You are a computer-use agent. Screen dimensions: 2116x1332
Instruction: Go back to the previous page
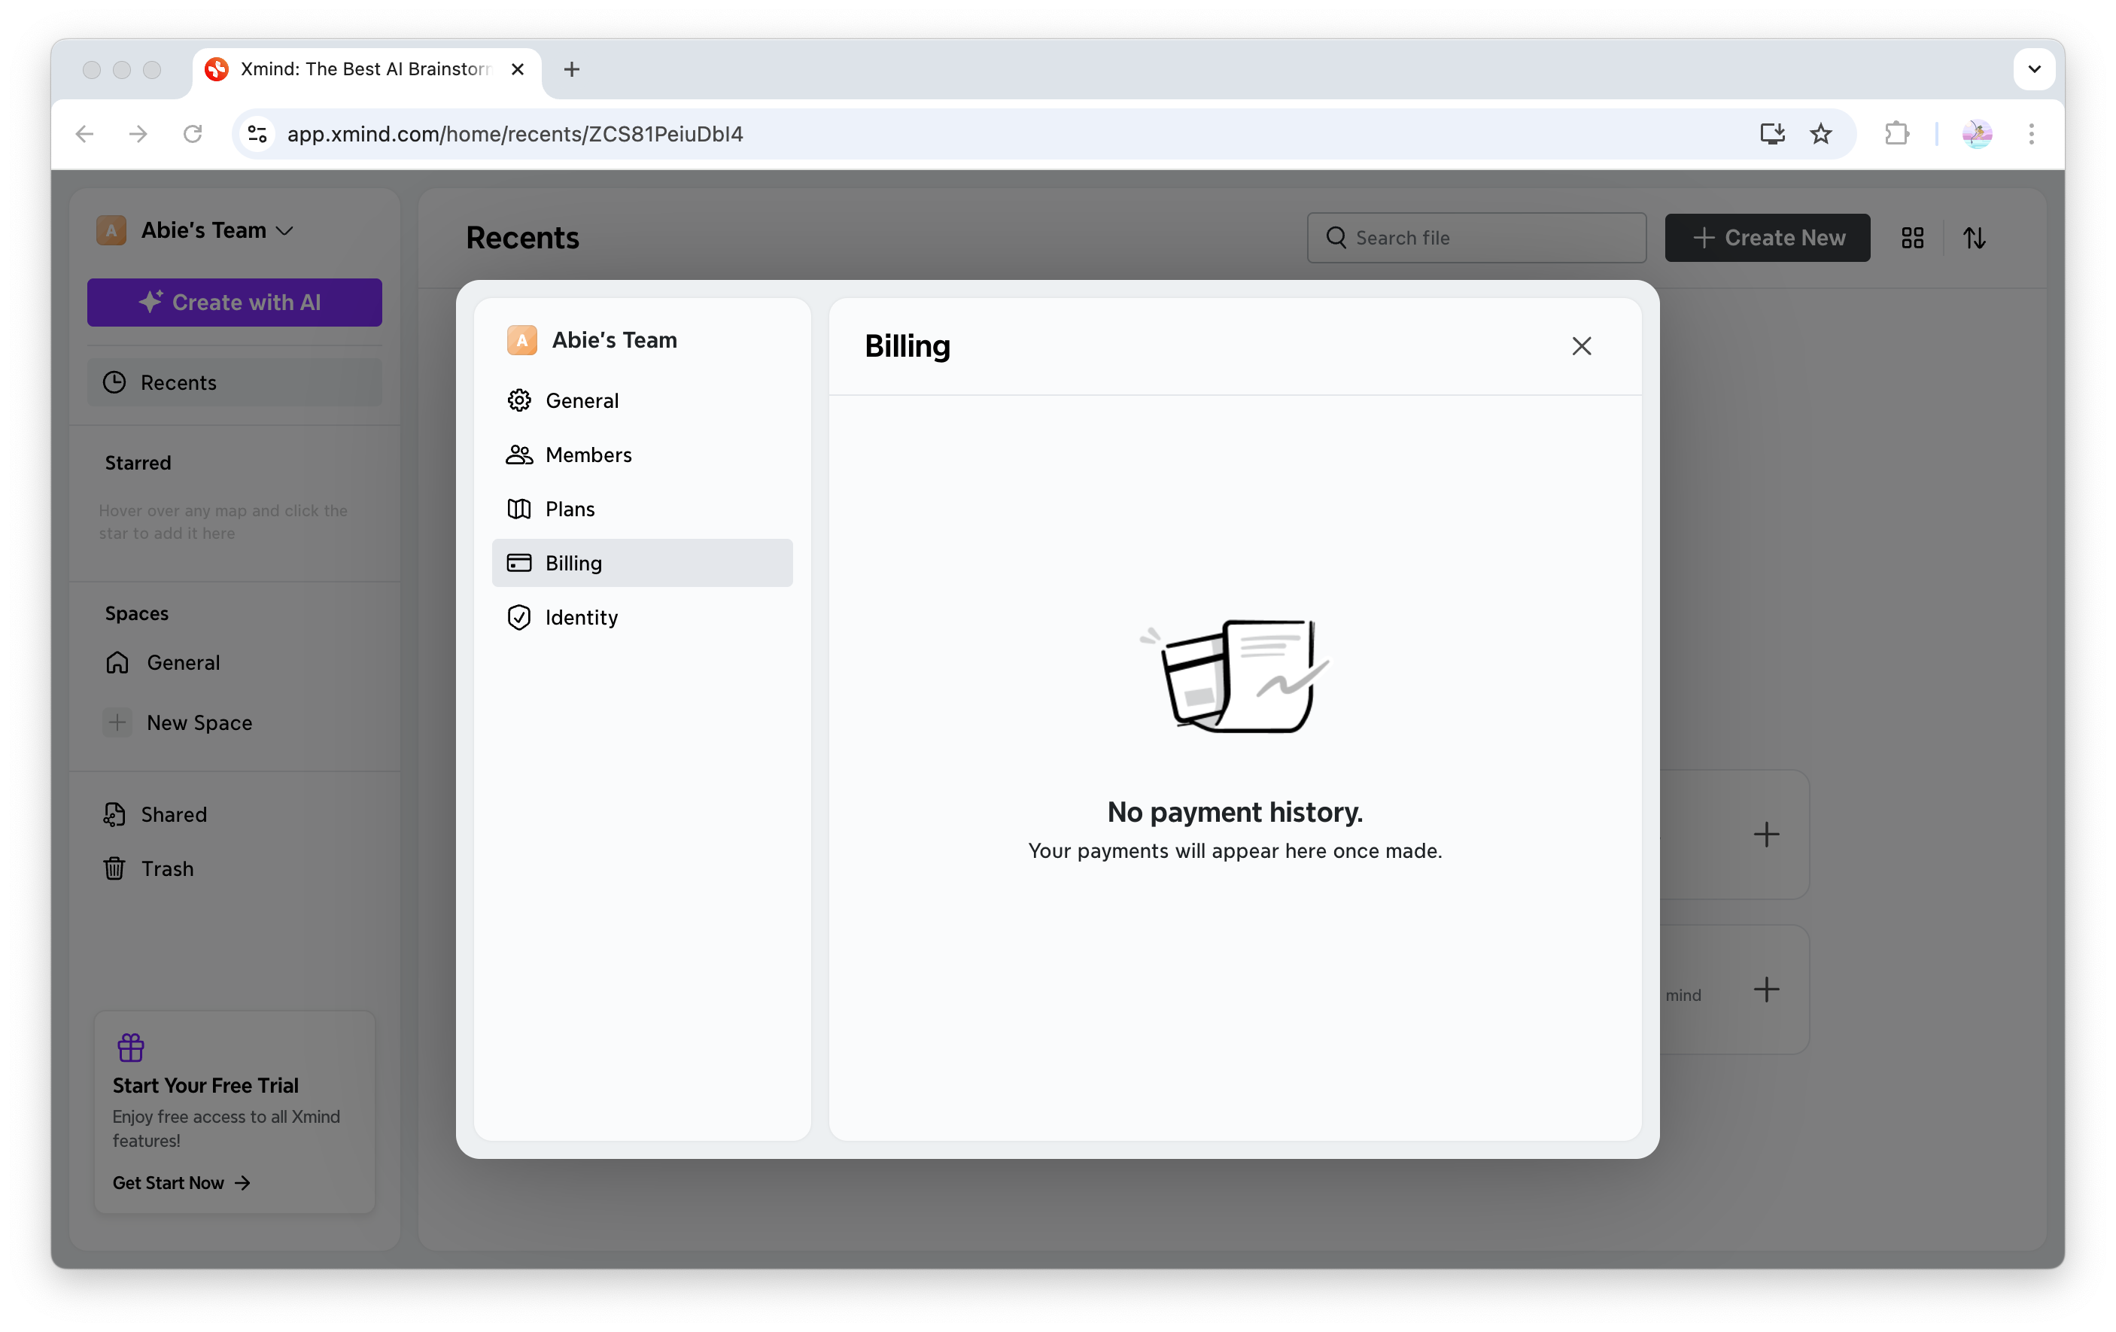point(84,133)
